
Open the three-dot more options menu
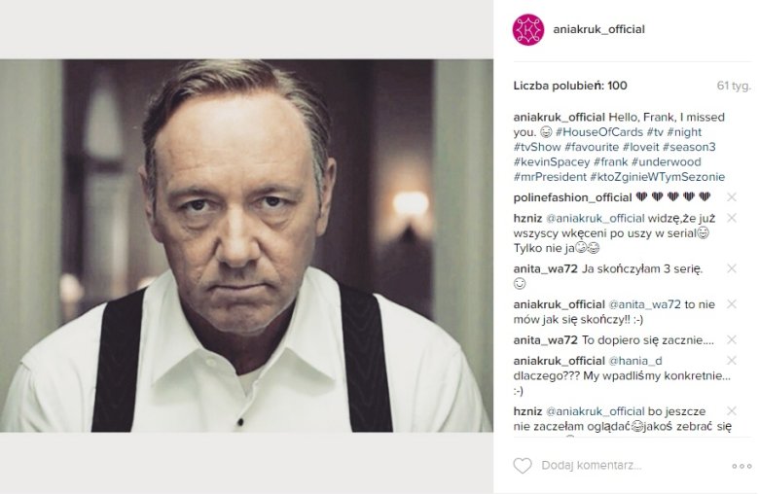[x=741, y=466]
